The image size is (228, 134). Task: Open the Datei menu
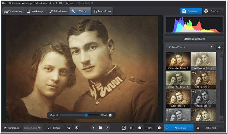pos(5,3)
